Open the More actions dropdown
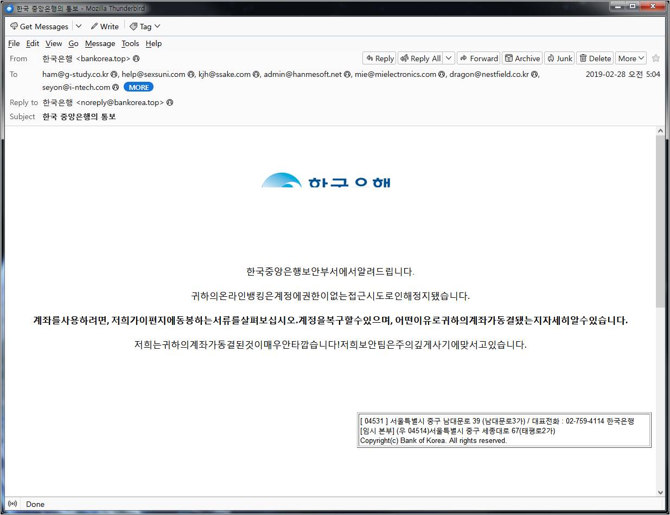This screenshot has width=670, height=515. [631, 58]
